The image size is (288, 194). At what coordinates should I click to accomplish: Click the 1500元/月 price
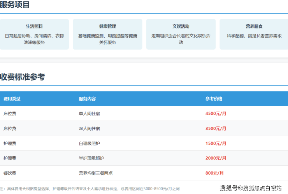pyautogui.click(x=216, y=143)
